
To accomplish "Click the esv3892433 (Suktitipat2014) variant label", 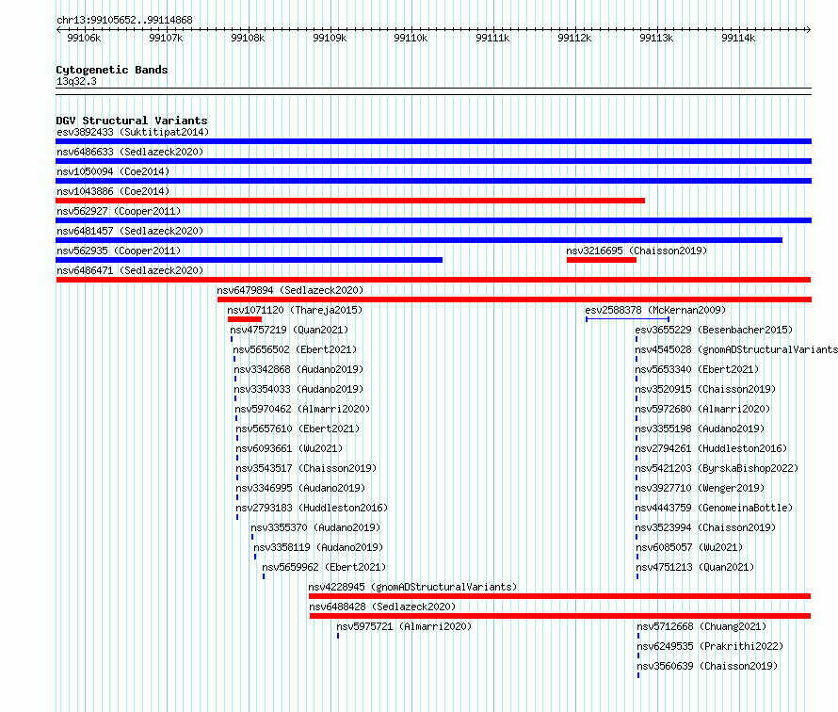I will click(x=133, y=132).
